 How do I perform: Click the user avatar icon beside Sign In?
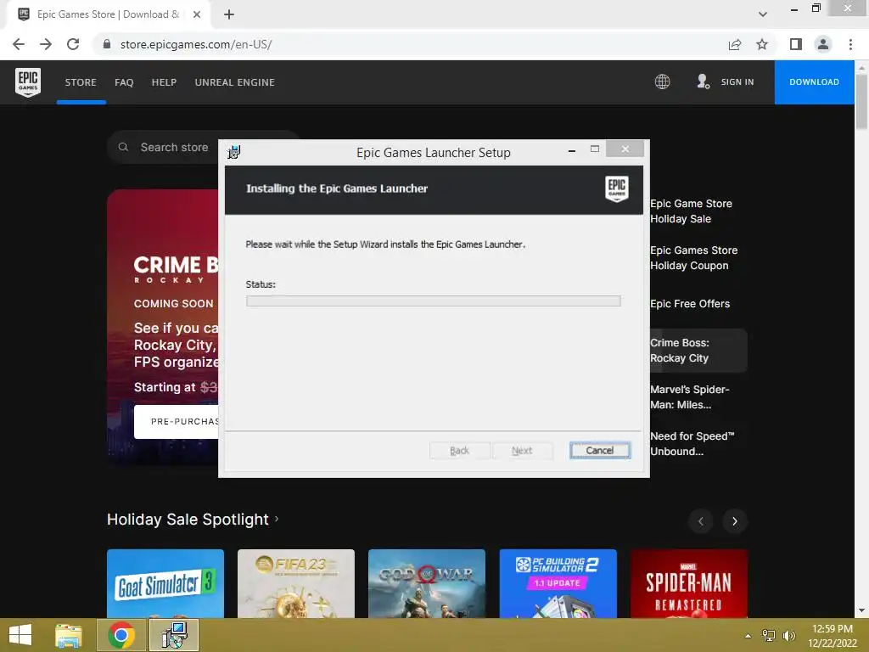pos(703,81)
